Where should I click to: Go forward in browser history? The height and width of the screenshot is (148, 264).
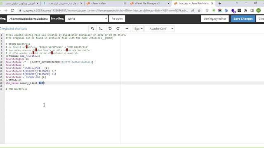pos(6,10)
